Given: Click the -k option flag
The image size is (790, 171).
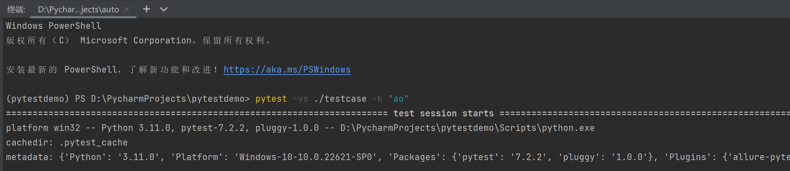Looking at the screenshot, I should click(x=377, y=99).
